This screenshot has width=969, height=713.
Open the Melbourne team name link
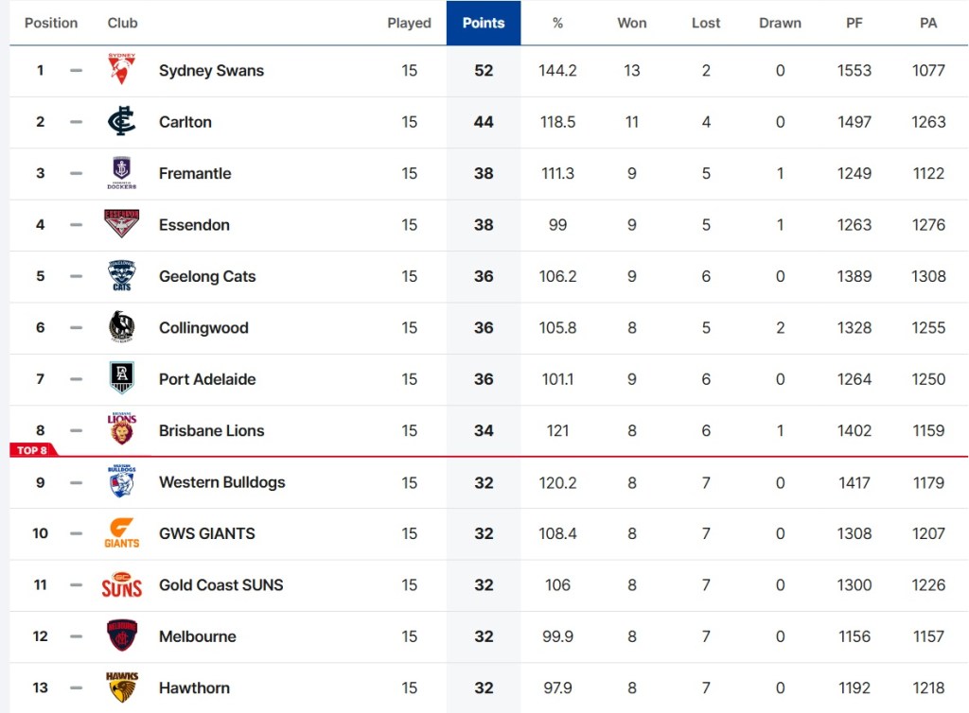[198, 636]
